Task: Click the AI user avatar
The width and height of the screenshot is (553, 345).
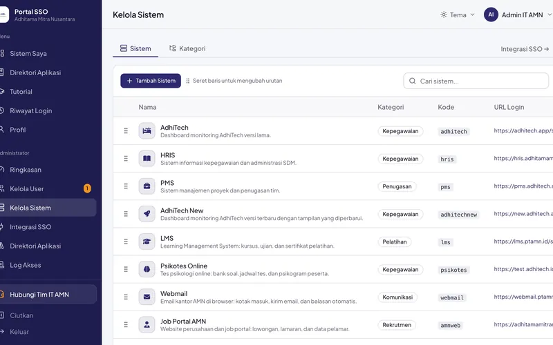Action: (x=491, y=14)
